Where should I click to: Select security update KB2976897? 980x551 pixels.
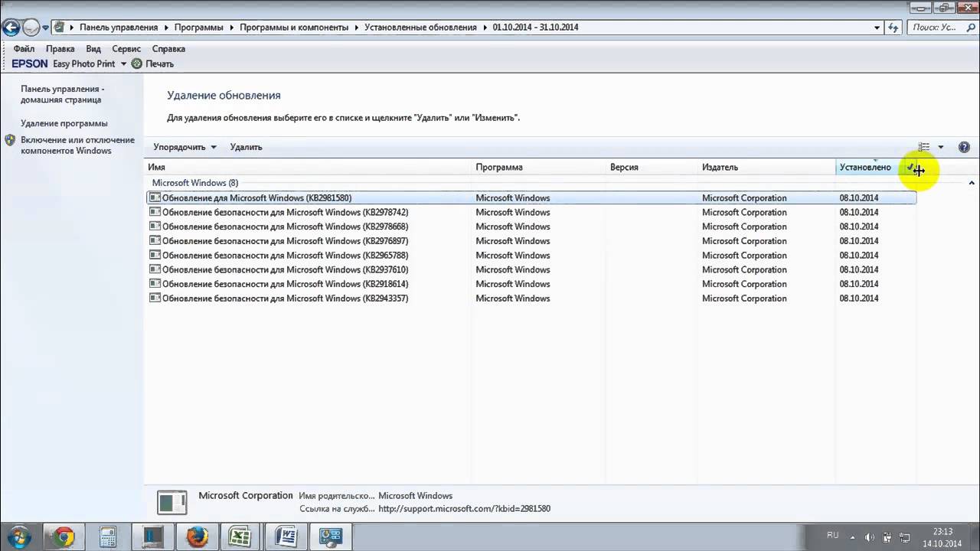[531, 241]
